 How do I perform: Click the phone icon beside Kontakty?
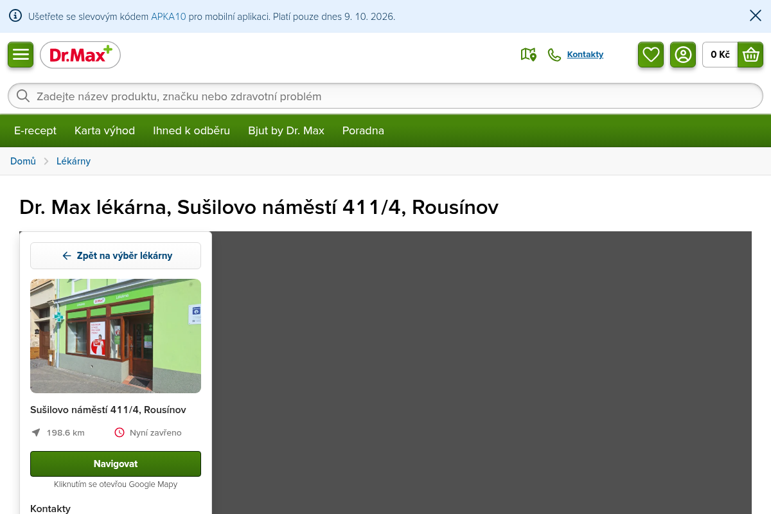click(x=554, y=55)
